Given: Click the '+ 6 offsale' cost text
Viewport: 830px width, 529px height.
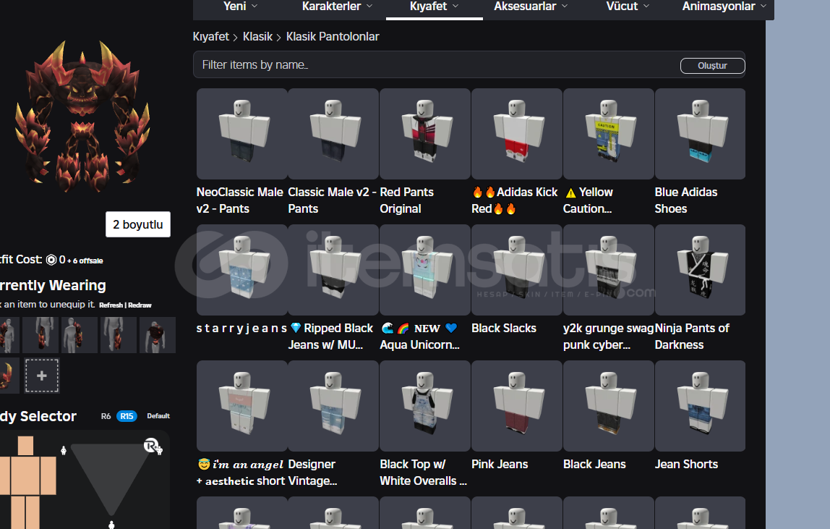Looking at the screenshot, I should pos(85,261).
